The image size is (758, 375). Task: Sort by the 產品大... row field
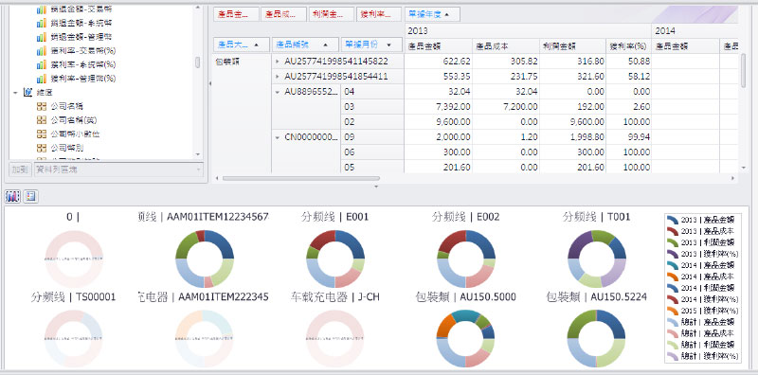pos(242,45)
